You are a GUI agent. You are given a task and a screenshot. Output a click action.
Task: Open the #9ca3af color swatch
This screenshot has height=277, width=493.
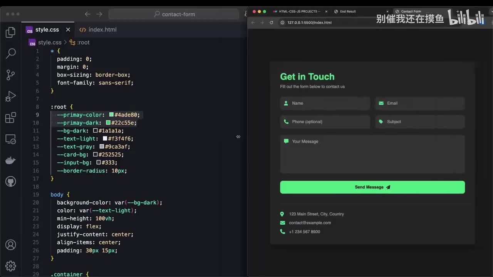(x=102, y=147)
